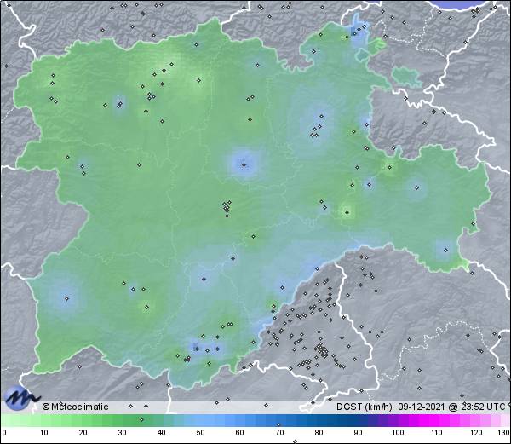Select the DGST (km/h) label
511x444 pixels.
(x=365, y=407)
